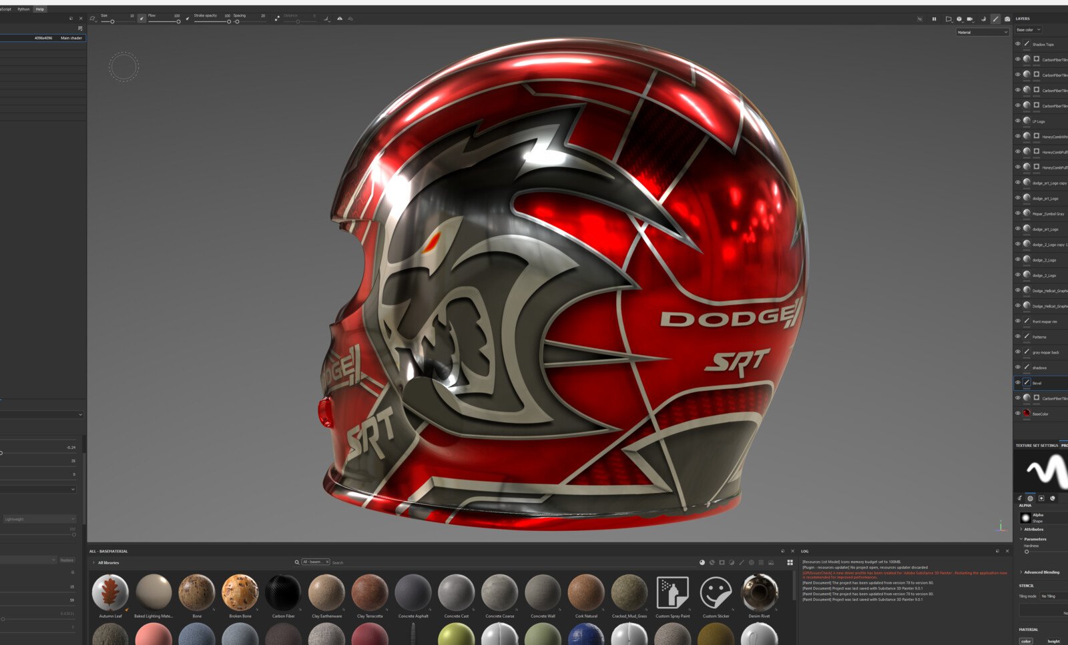Hide the Bevel layer
Viewport: 1068px width, 645px height.
tap(1018, 382)
